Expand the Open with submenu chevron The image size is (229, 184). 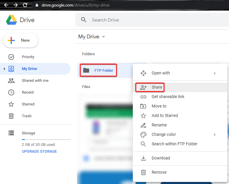pos(215,73)
